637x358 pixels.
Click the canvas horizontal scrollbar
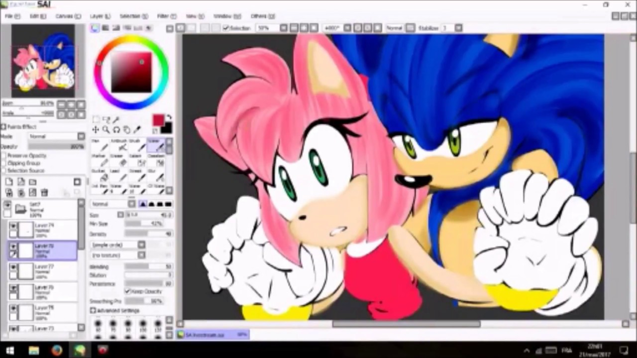click(406, 324)
